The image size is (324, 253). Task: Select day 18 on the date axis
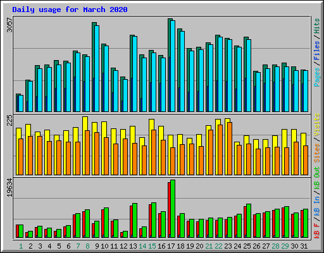[180, 246]
